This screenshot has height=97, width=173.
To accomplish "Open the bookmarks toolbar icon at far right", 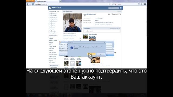I will point(145,4).
